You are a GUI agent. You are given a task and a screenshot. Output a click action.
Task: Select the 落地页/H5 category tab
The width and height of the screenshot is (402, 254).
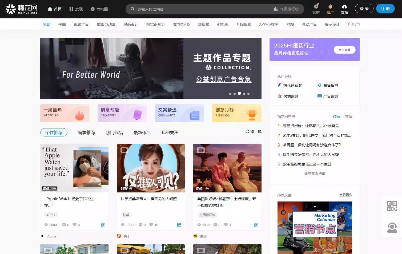point(181,24)
